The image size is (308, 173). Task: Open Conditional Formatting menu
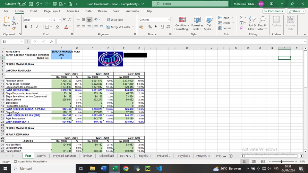(x=182, y=24)
